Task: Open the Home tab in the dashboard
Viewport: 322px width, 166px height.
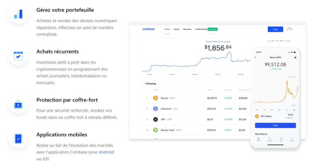Action: [x=167, y=29]
